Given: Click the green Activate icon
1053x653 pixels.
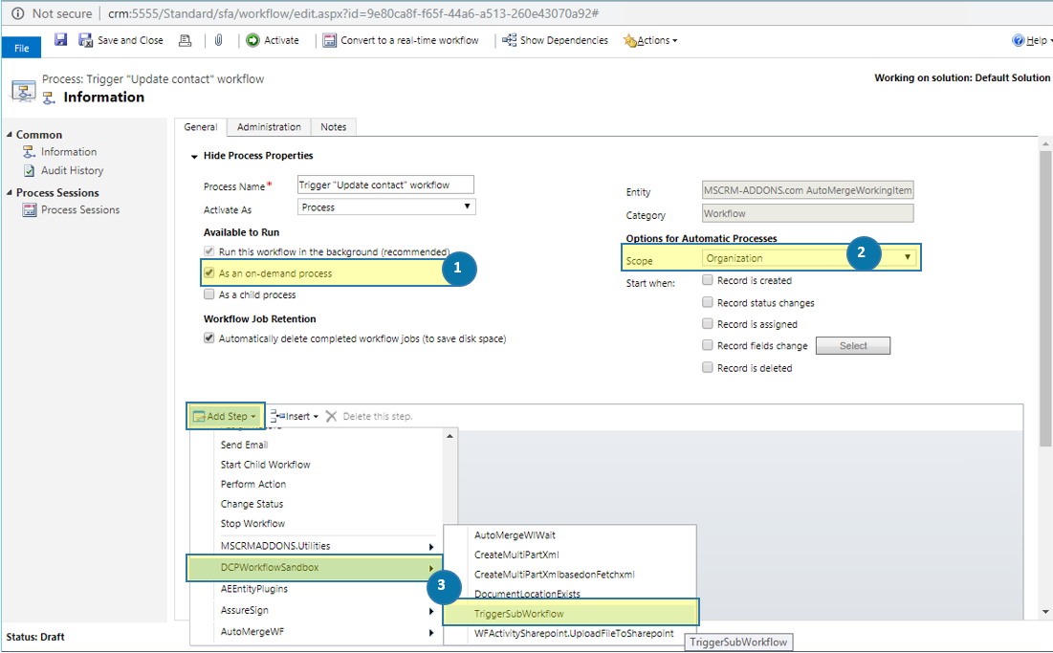Looking at the screenshot, I should [252, 40].
